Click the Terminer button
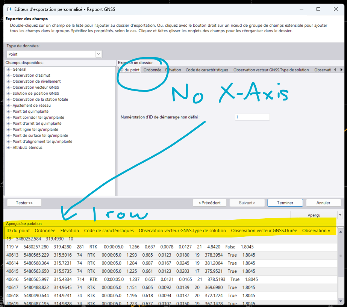 click(x=285, y=203)
